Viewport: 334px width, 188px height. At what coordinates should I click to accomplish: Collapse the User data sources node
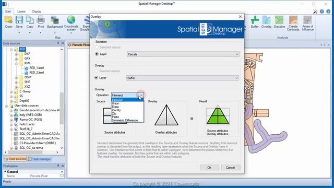click(x=6, y=105)
